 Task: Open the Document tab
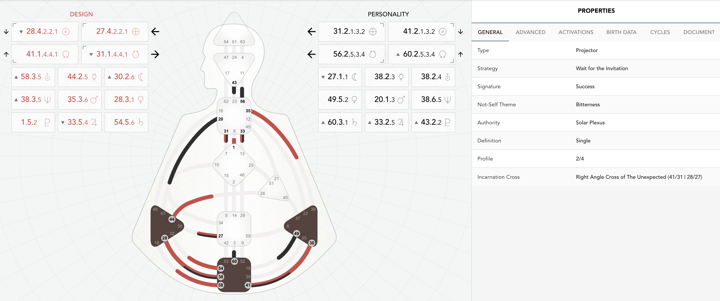[x=699, y=32]
